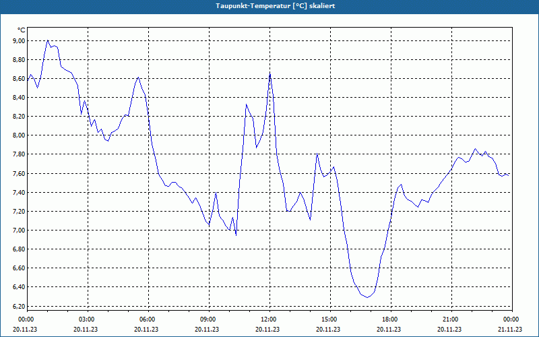This screenshot has height=337, width=539.
Task: Select the 8,60 y-axis label
Action: [x=20, y=79]
